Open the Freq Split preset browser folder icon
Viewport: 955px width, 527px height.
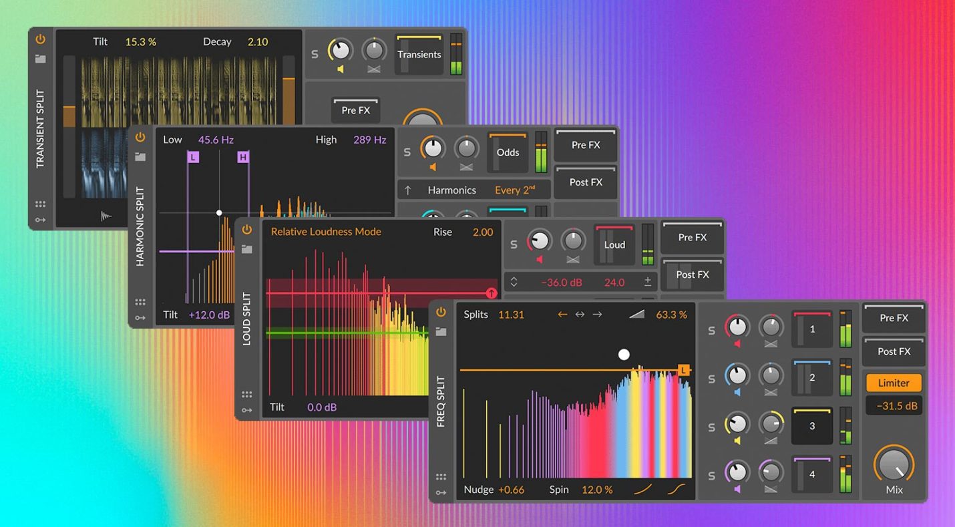click(x=441, y=331)
